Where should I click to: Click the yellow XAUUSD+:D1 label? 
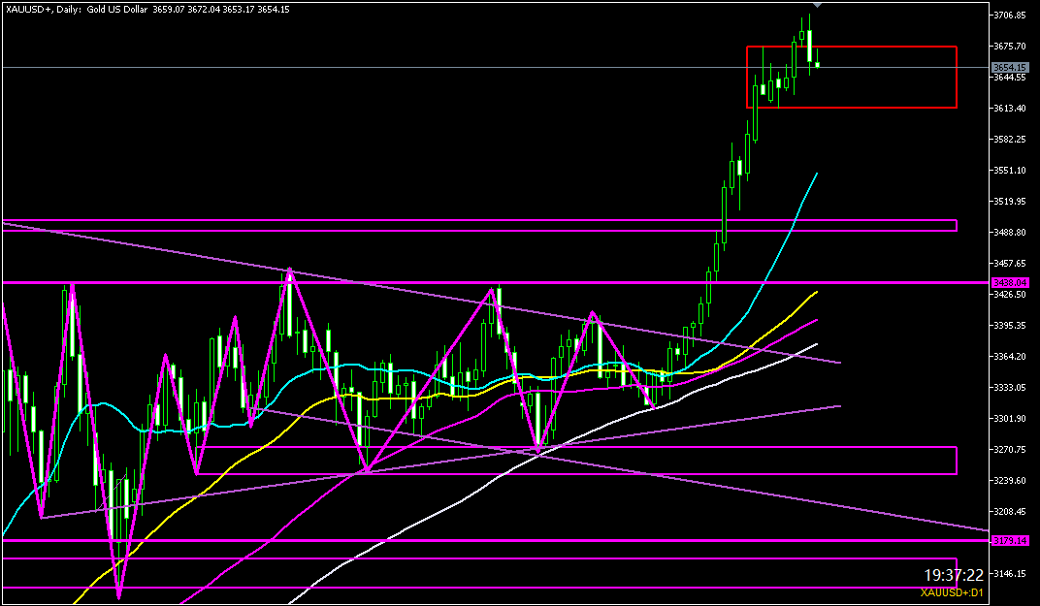[953, 592]
